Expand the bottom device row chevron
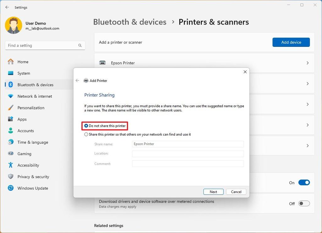Screen dimensions: 322x233 point(307,145)
